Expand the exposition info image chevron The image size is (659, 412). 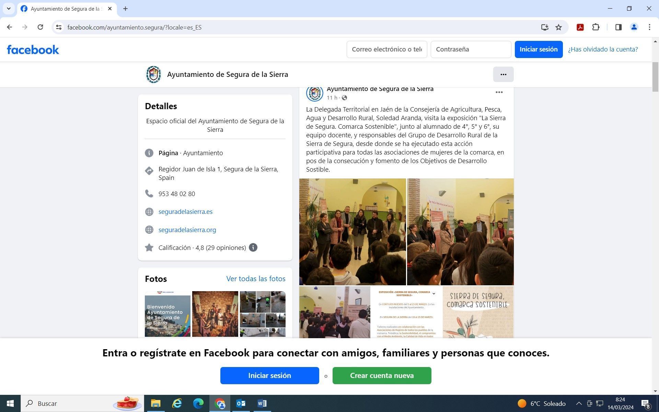[433, 294]
